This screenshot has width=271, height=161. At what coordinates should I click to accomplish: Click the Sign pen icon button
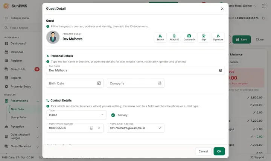click(x=204, y=37)
